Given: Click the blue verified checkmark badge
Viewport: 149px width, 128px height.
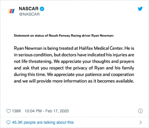Looking at the screenshot, I should [x=42, y=9].
